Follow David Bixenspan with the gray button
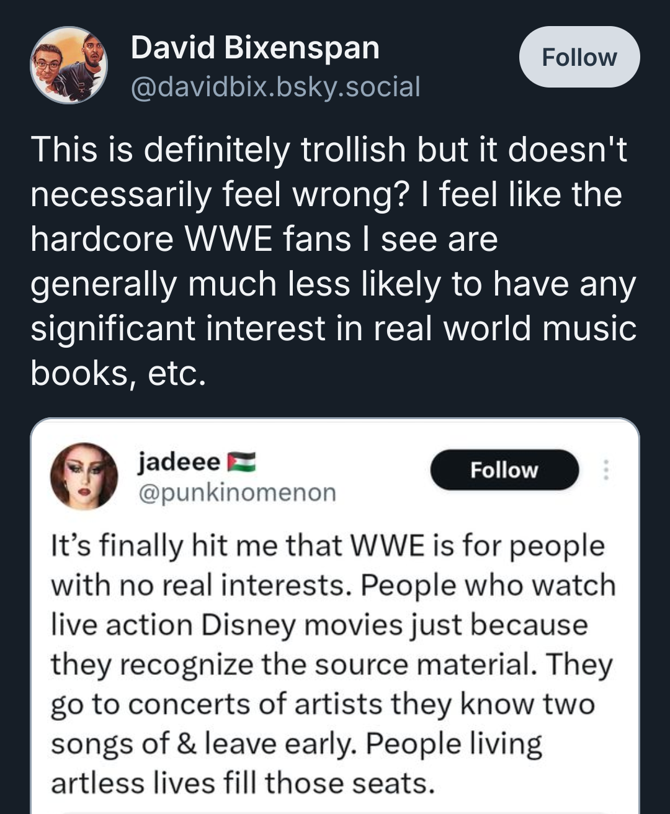Screen dimensions: 670x814 pos(579,57)
